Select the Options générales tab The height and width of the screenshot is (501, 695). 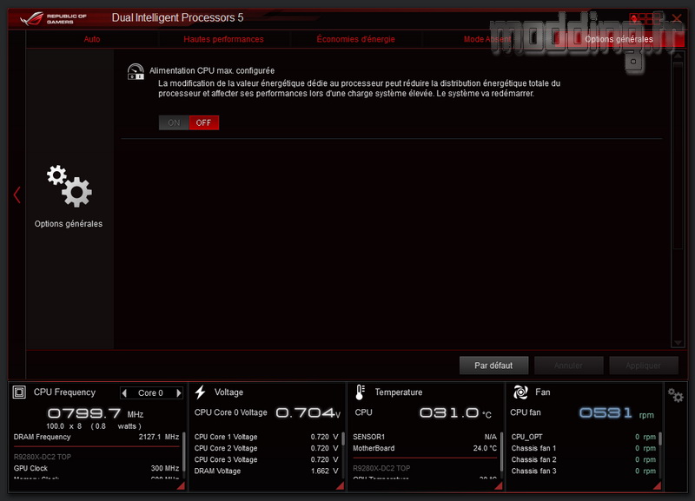pyautogui.click(x=619, y=39)
